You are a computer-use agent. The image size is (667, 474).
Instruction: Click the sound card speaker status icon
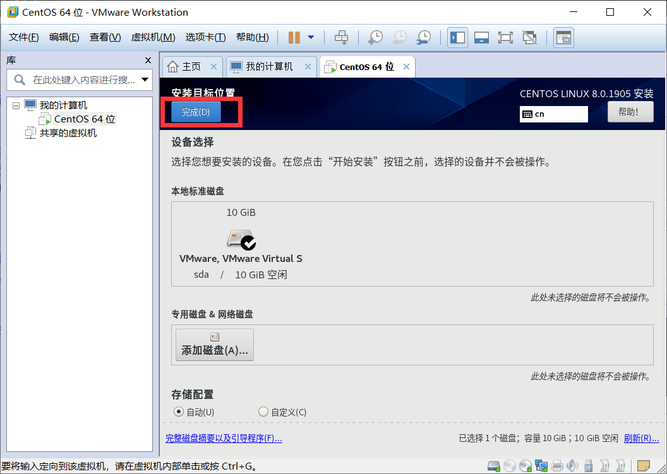(x=572, y=466)
